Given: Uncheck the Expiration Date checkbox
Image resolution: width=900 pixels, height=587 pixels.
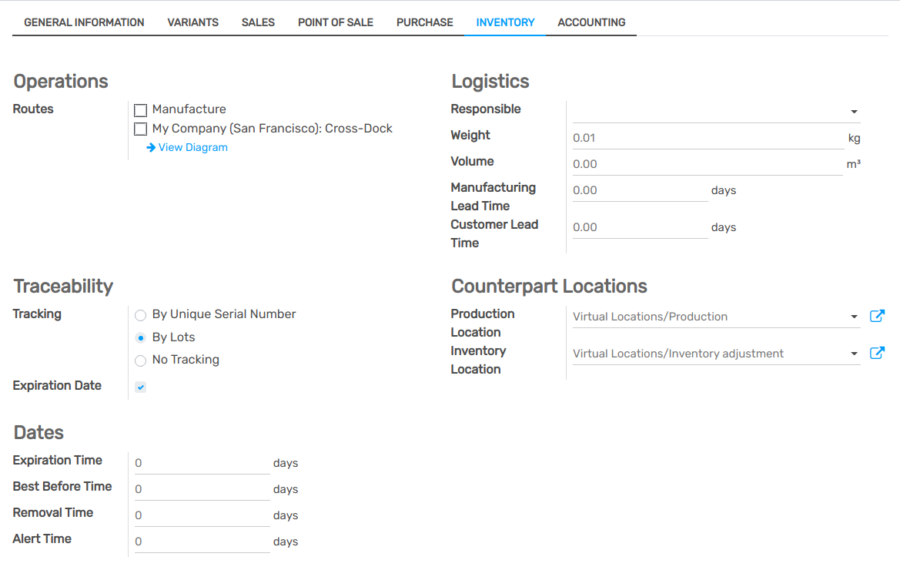Looking at the screenshot, I should pyautogui.click(x=140, y=387).
